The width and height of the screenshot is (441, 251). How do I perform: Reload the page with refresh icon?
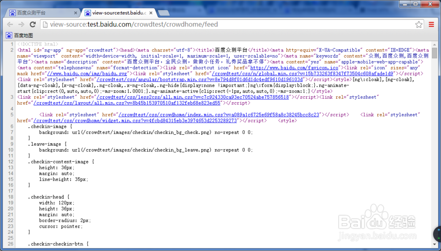(x=33, y=24)
